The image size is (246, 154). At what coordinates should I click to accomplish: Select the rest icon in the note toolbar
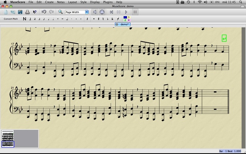coord(87,19)
